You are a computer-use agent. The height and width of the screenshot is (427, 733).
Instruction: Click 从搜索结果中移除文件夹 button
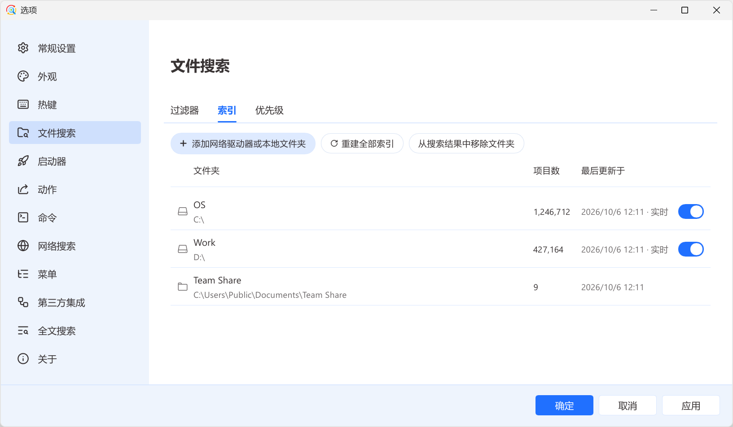click(x=466, y=144)
